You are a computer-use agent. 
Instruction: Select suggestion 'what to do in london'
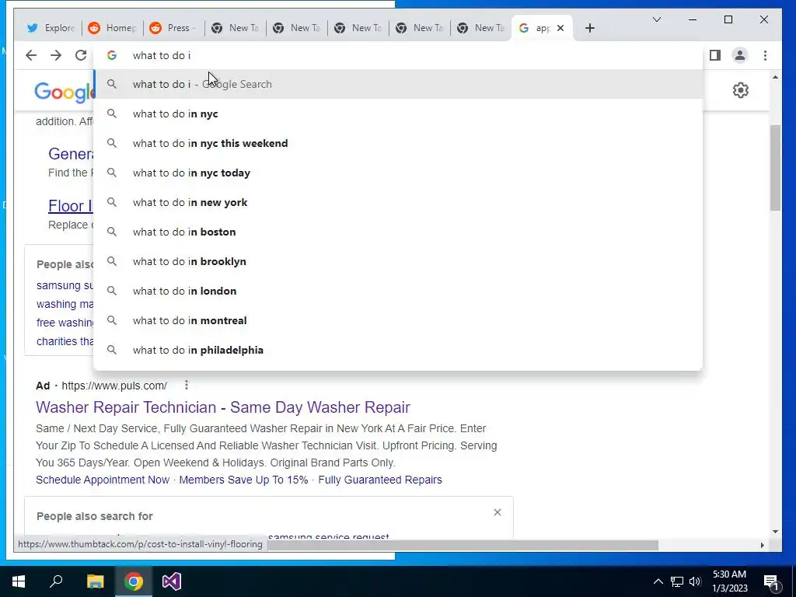tap(398, 291)
